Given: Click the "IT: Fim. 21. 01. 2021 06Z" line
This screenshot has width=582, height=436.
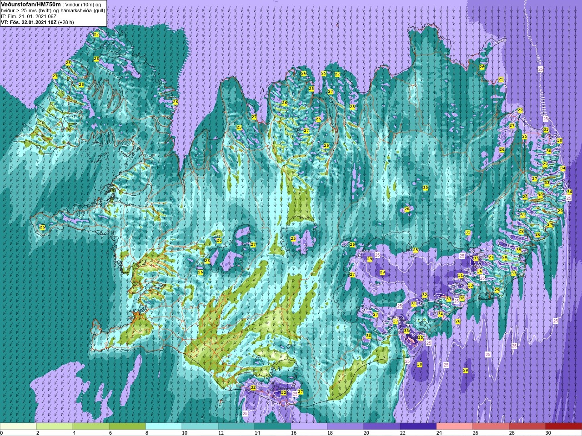Looking at the screenshot, I should pos(30,16).
